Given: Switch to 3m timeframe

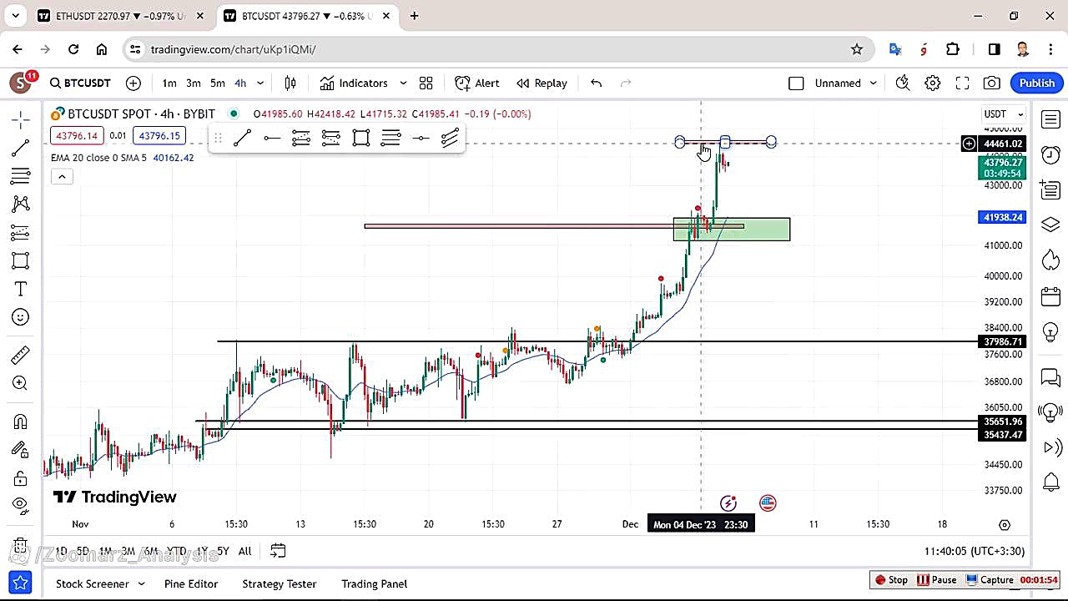Looking at the screenshot, I should [194, 83].
